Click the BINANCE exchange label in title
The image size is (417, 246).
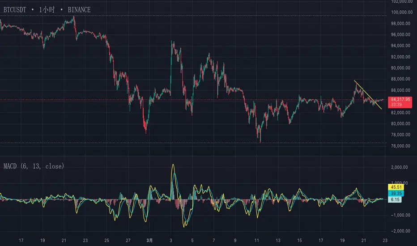tap(79, 10)
